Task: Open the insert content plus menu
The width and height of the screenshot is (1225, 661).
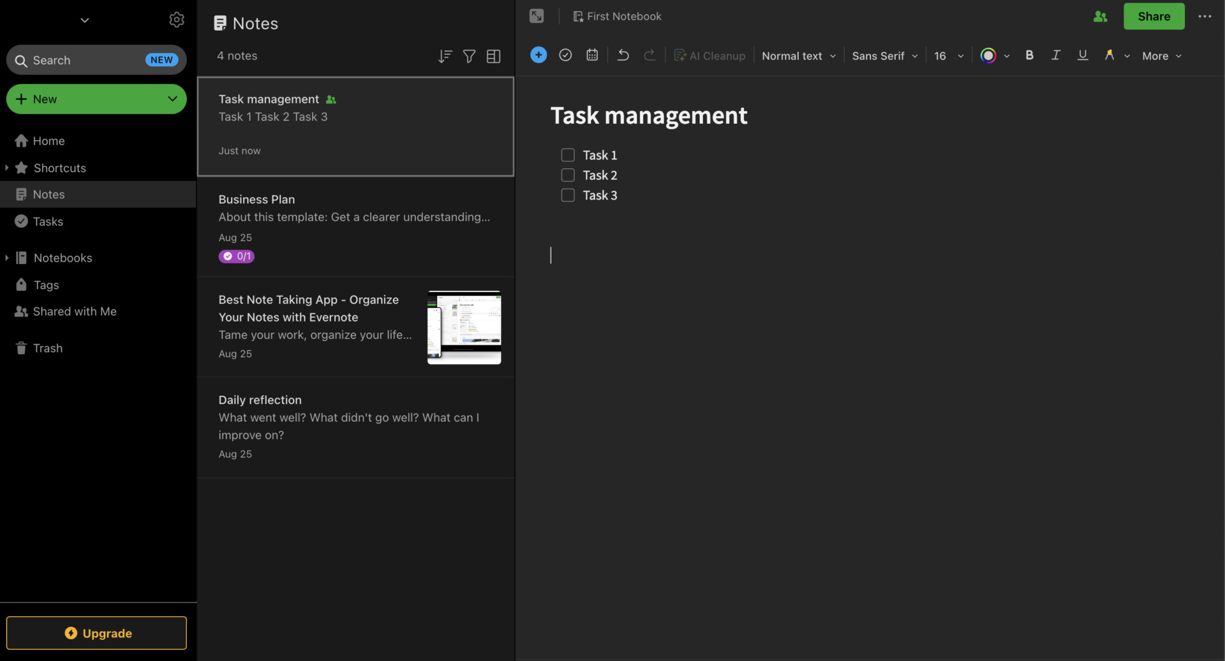Action: pyautogui.click(x=538, y=55)
